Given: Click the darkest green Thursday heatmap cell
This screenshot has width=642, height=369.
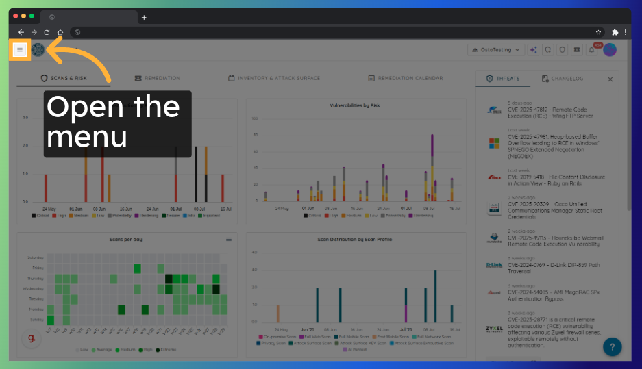Looking at the screenshot, I should click(169, 279).
